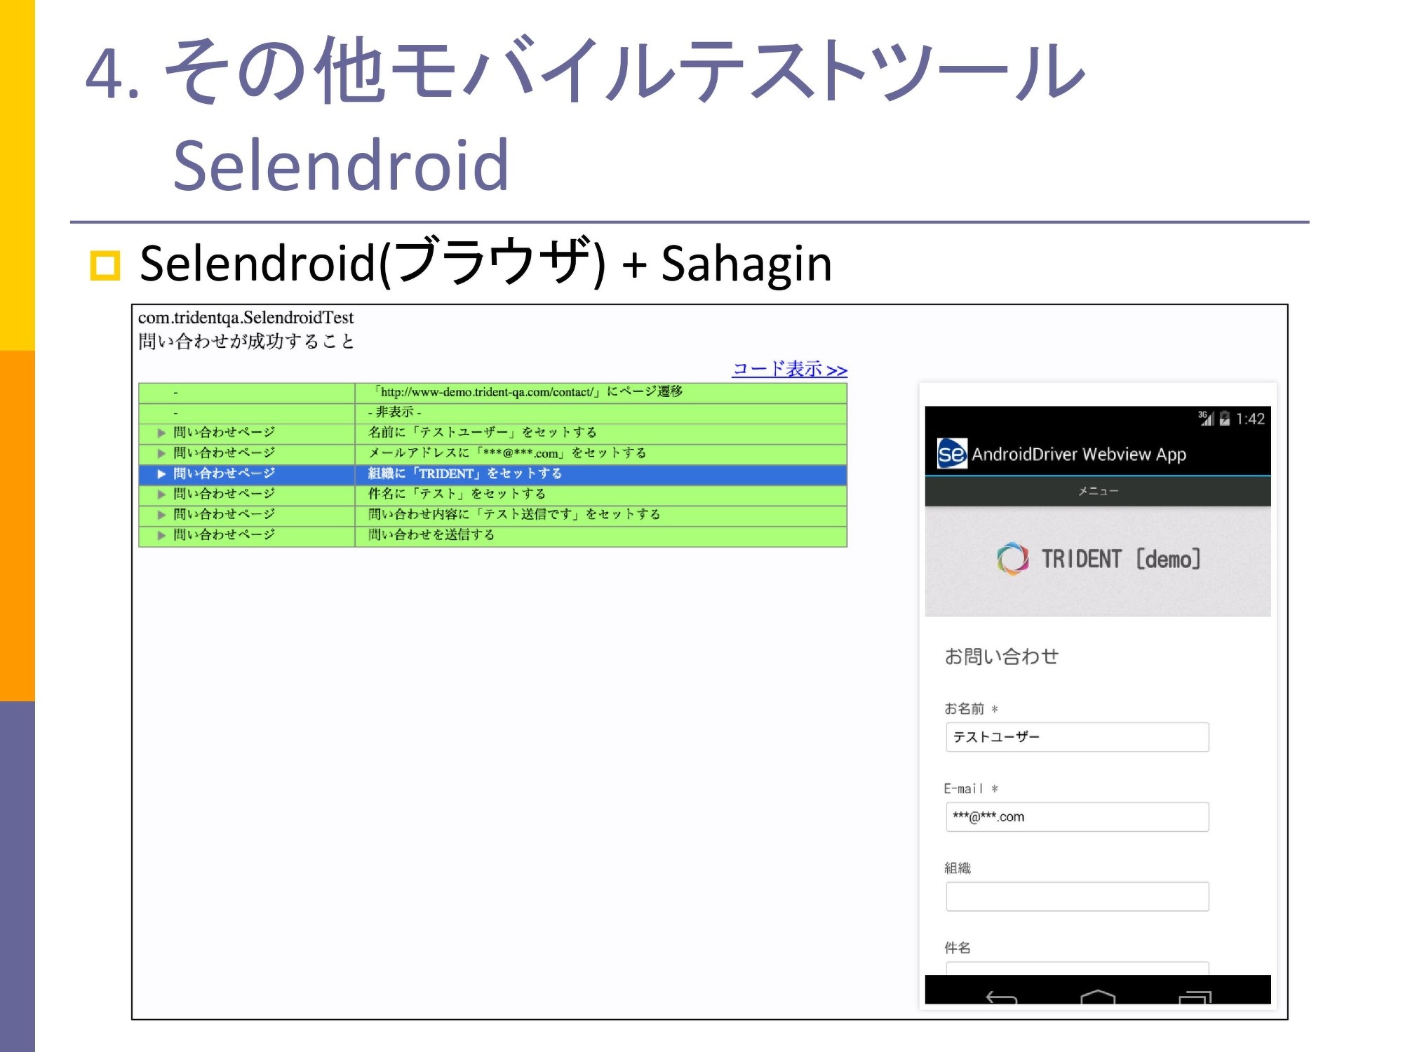Expand the row setting subject 'テスト'

tap(161, 494)
